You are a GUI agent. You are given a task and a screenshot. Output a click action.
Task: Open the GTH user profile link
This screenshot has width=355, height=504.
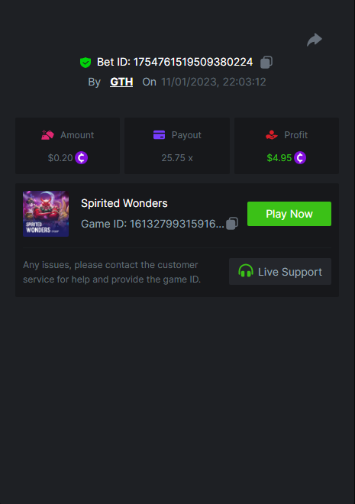[x=121, y=82]
